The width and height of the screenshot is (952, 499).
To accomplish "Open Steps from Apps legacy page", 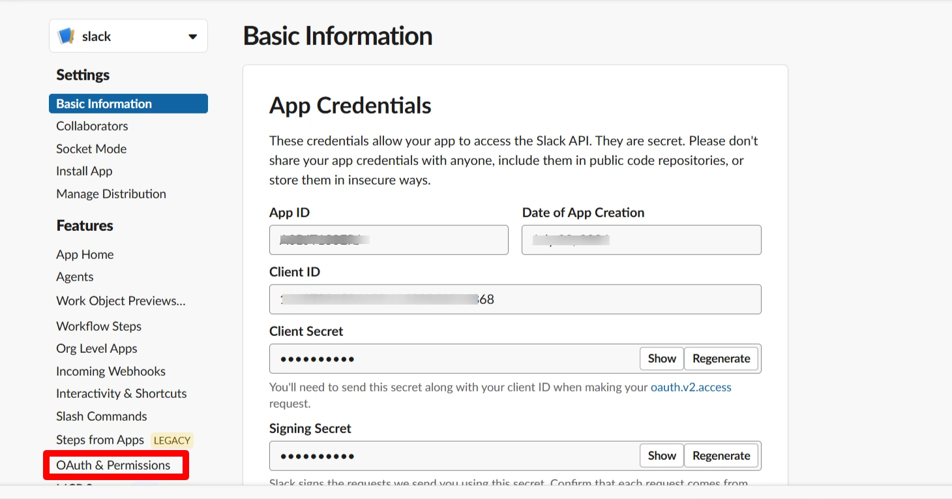I will [100, 440].
